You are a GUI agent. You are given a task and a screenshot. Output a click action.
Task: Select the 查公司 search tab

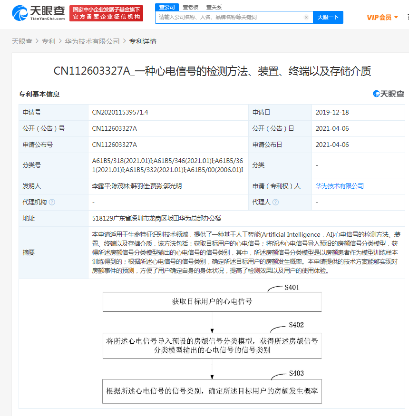(x=166, y=7)
